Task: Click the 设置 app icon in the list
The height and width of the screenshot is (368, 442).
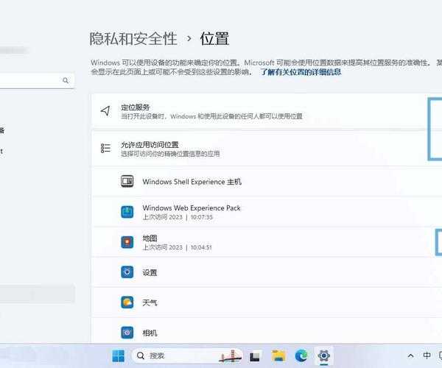Action: (x=127, y=272)
